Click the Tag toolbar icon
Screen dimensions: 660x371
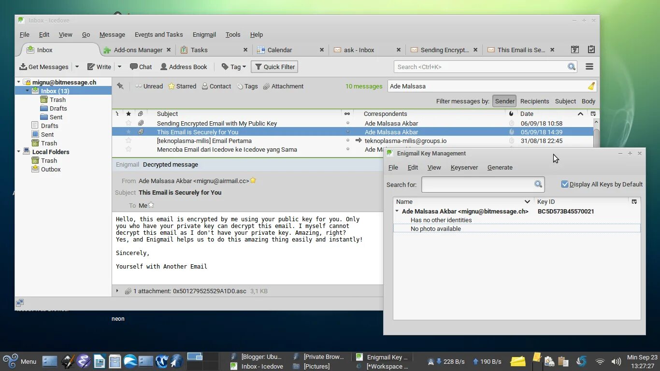[x=225, y=67]
